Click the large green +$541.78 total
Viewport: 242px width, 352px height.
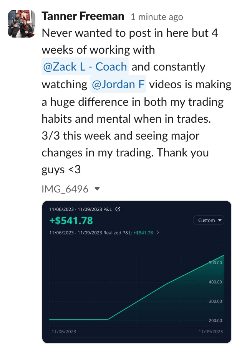pos(71,221)
